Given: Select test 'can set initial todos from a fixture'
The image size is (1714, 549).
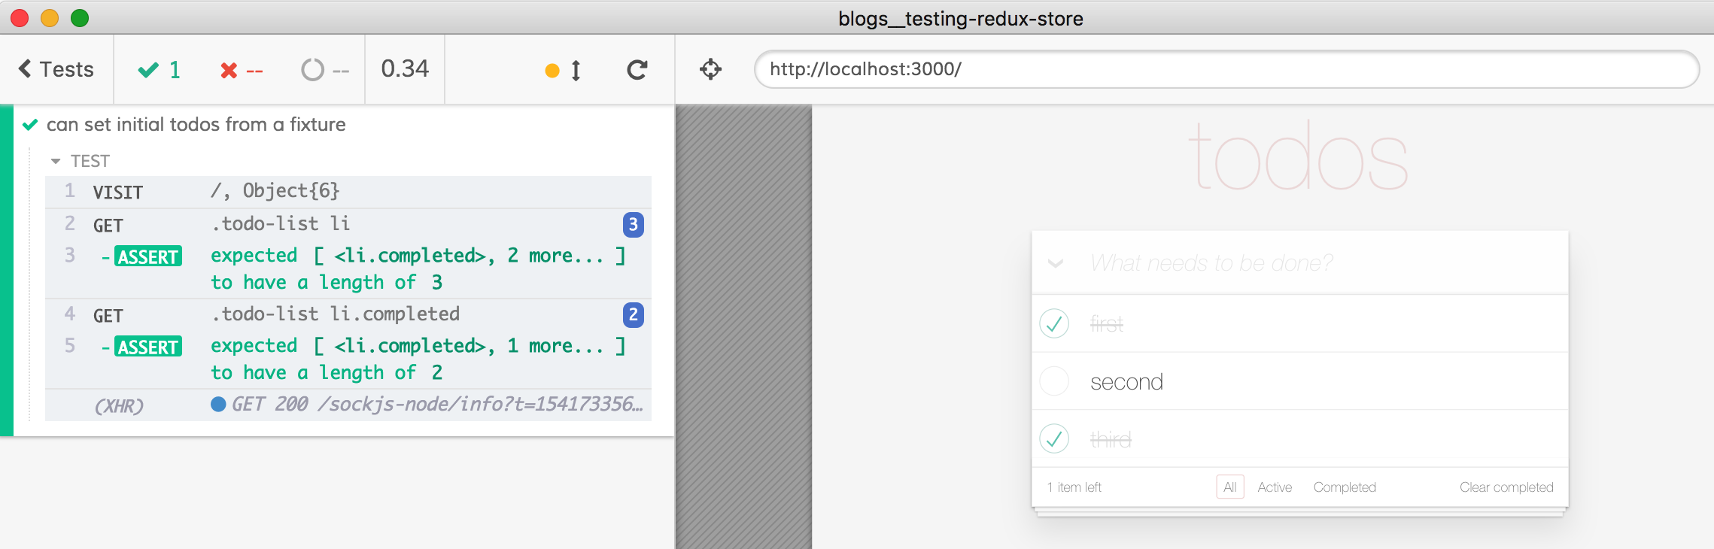Looking at the screenshot, I should (196, 124).
